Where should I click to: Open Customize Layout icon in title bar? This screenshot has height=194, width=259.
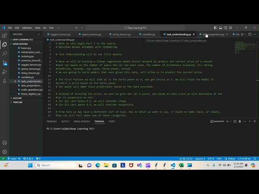tap(231, 28)
